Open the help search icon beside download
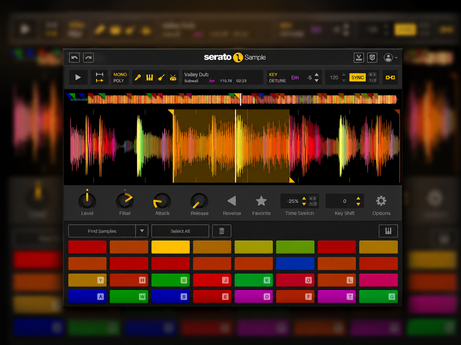Screen dimensions: 461x345 [372, 58]
